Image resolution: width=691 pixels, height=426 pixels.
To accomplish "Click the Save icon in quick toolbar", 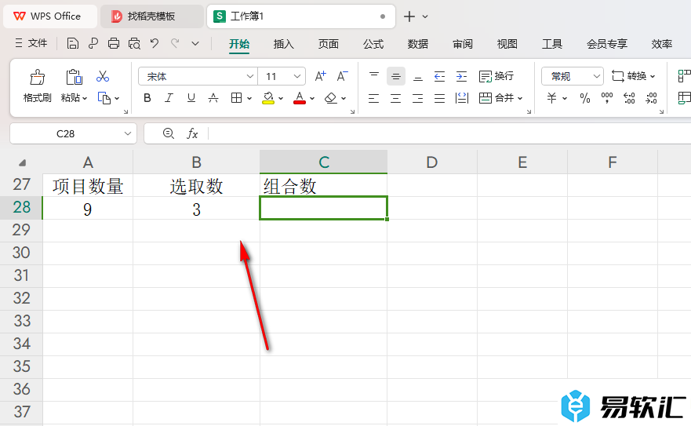I will (73, 43).
